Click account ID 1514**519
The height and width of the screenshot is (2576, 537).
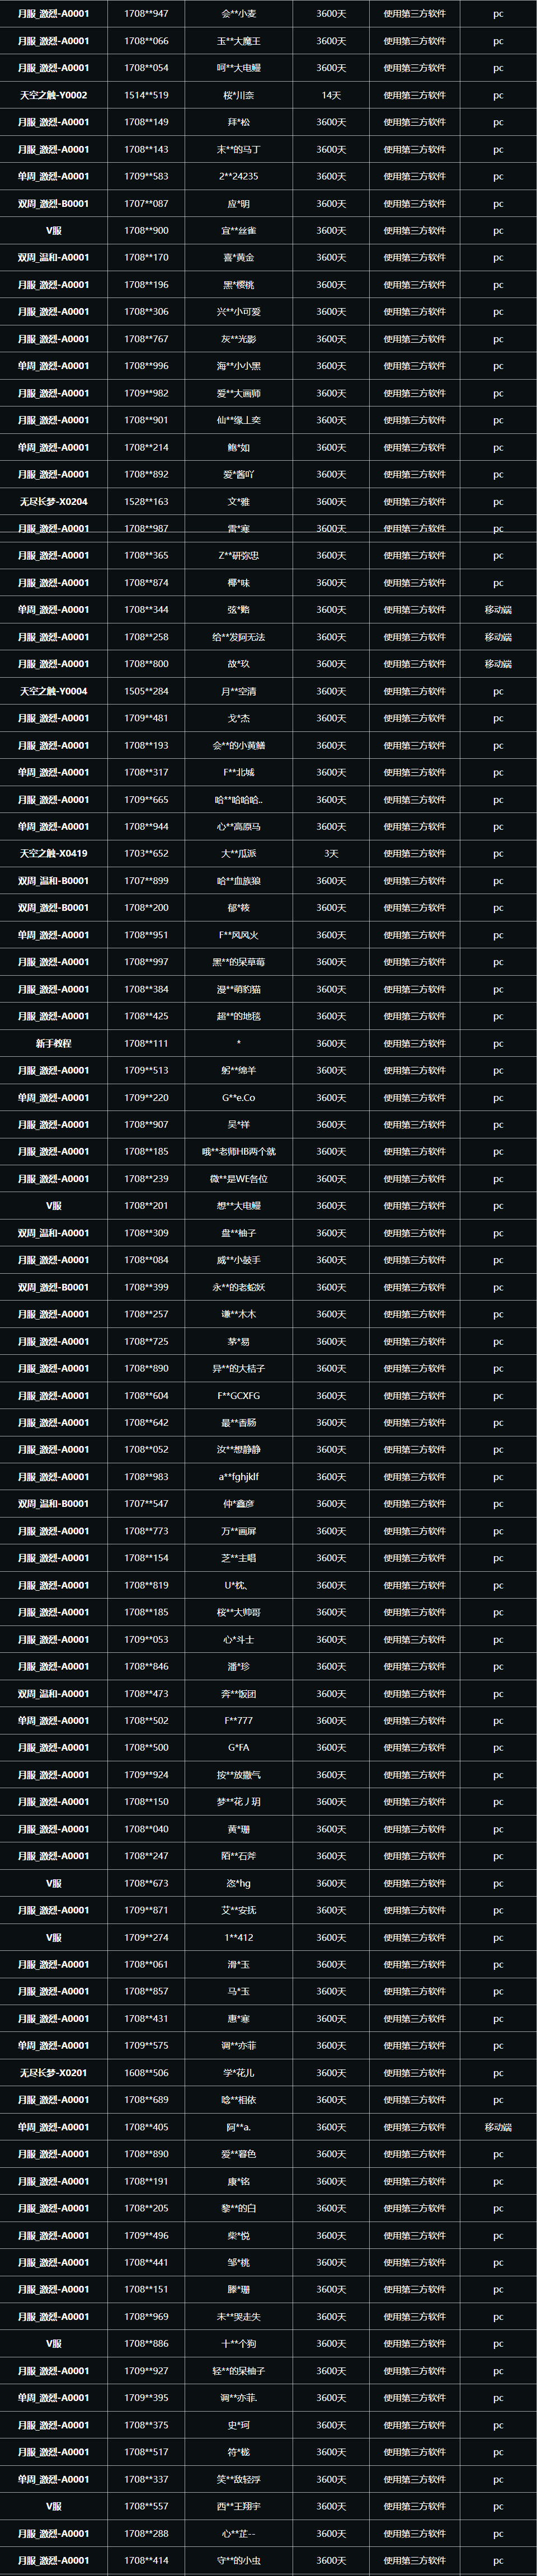tap(146, 95)
